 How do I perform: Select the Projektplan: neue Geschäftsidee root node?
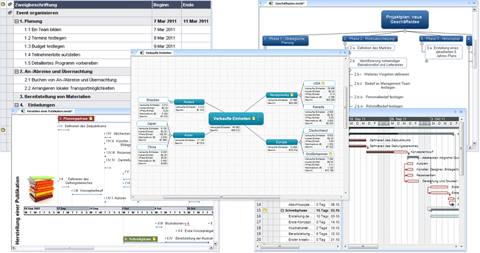[404, 20]
